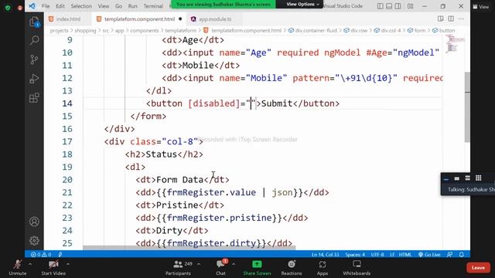Screen dimensions: 495x278
Task: Expand video options arrow next to Start Video
Action: click(68, 264)
